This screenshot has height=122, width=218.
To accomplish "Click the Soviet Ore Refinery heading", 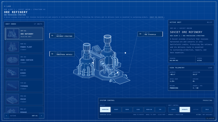I will (186, 32).
